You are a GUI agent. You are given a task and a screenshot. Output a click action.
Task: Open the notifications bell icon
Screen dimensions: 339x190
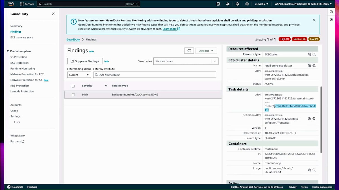[x=228, y=4]
